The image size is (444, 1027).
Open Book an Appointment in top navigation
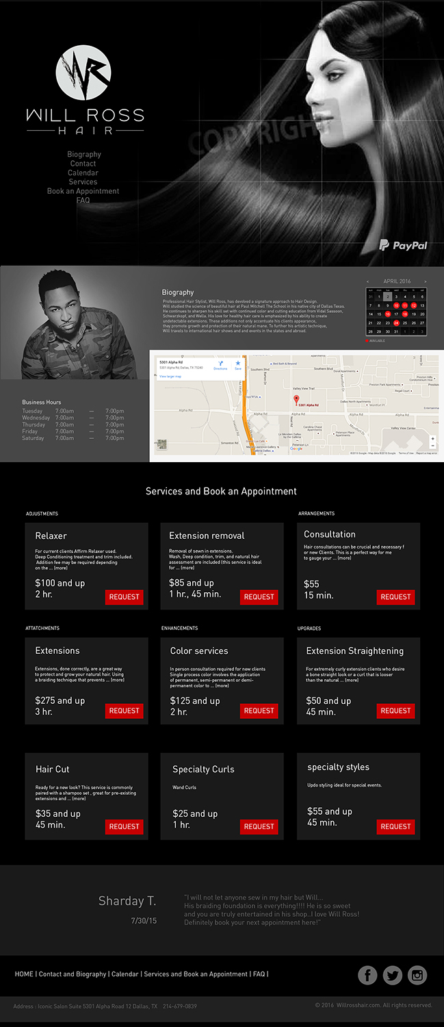(83, 191)
